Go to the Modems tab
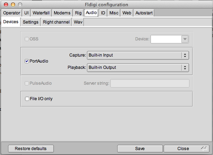213x155 pixels. point(62,13)
